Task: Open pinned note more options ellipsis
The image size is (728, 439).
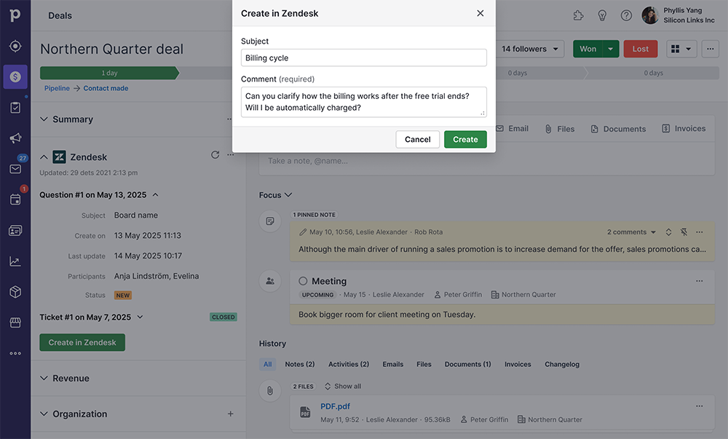Action: point(699,232)
